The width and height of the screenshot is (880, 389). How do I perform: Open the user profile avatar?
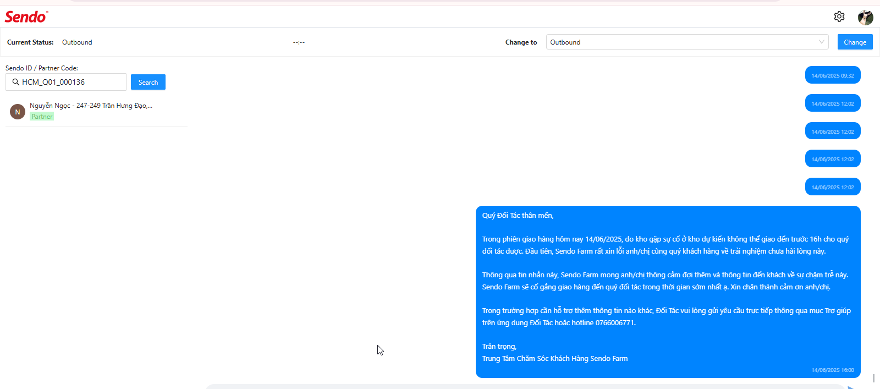[866, 17]
